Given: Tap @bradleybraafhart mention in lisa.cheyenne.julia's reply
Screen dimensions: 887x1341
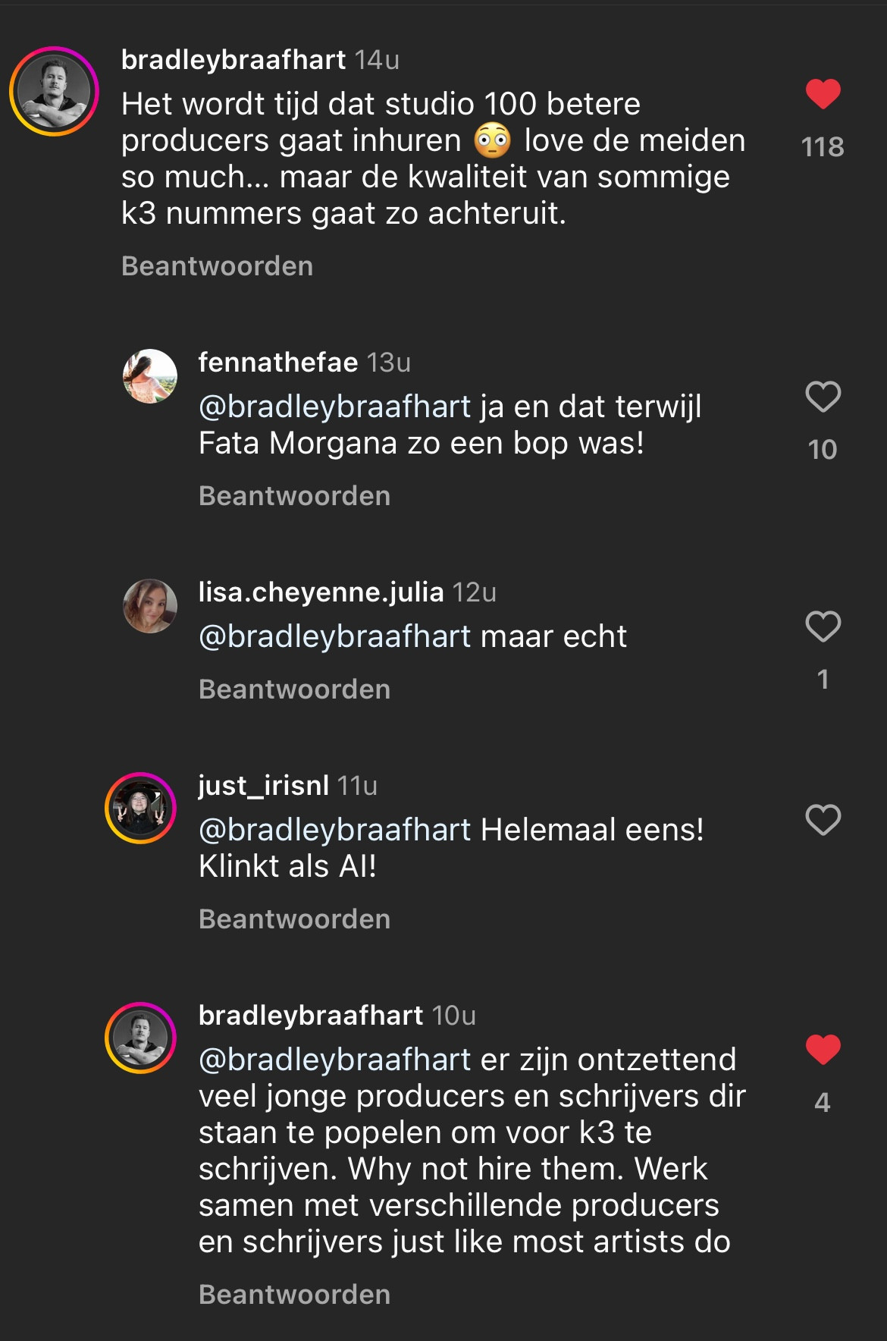Looking at the screenshot, I should pos(334,637).
